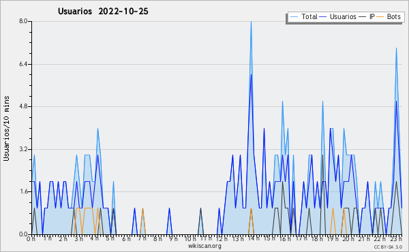Click the dark blue Usuarios legend line
This screenshot has width=409, height=252.
[x=323, y=17]
